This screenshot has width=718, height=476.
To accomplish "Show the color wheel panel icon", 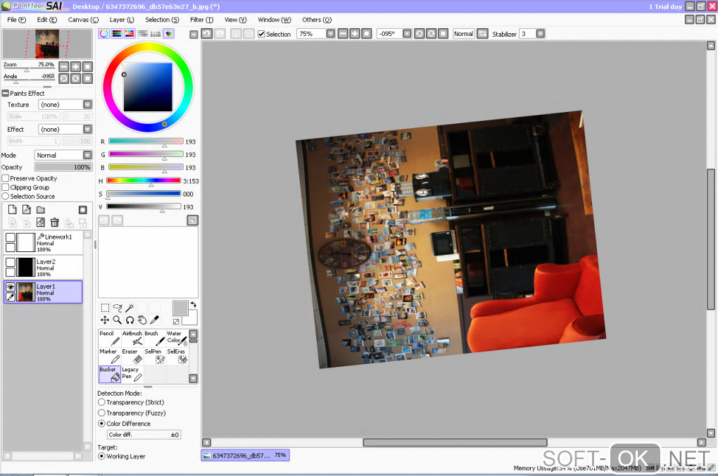I will pos(104,33).
